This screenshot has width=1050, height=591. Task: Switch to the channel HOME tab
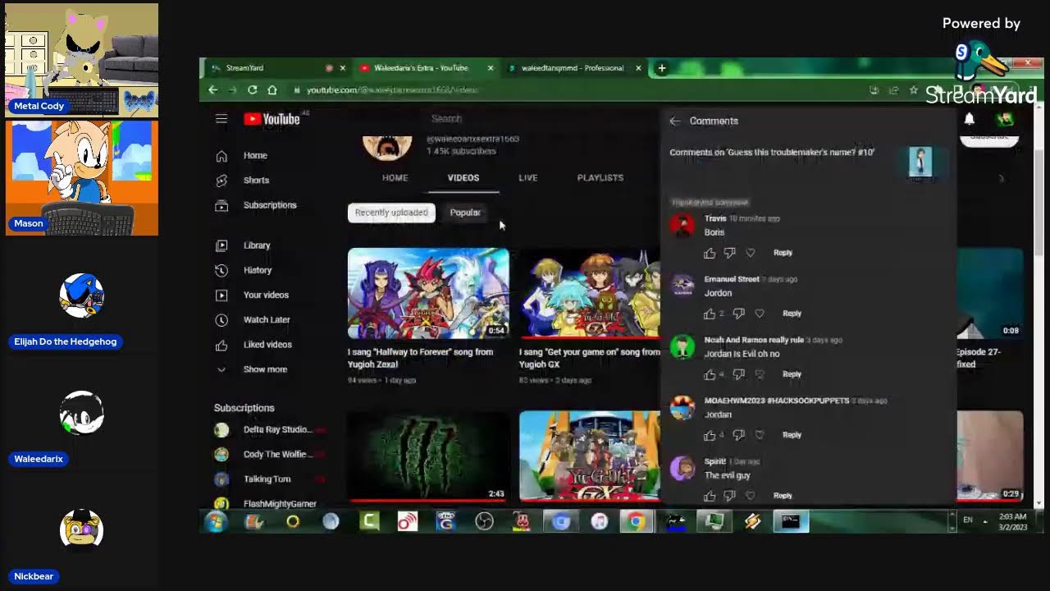(x=395, y=178)
